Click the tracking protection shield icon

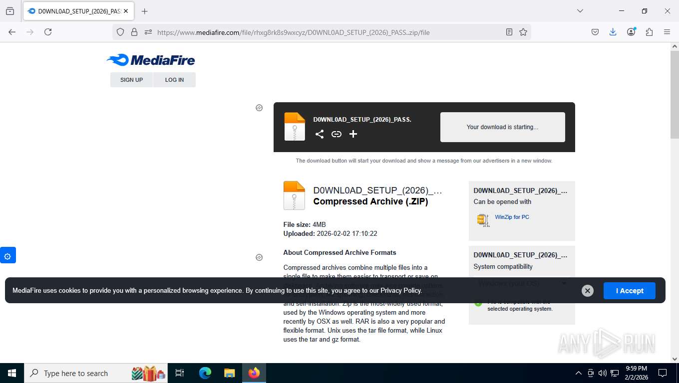[x=120, y=32]
